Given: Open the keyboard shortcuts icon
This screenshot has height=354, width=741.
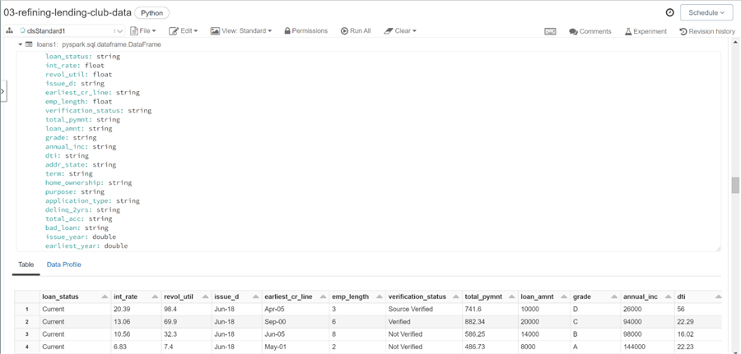Looking at the screenshot, I should 550,31.
